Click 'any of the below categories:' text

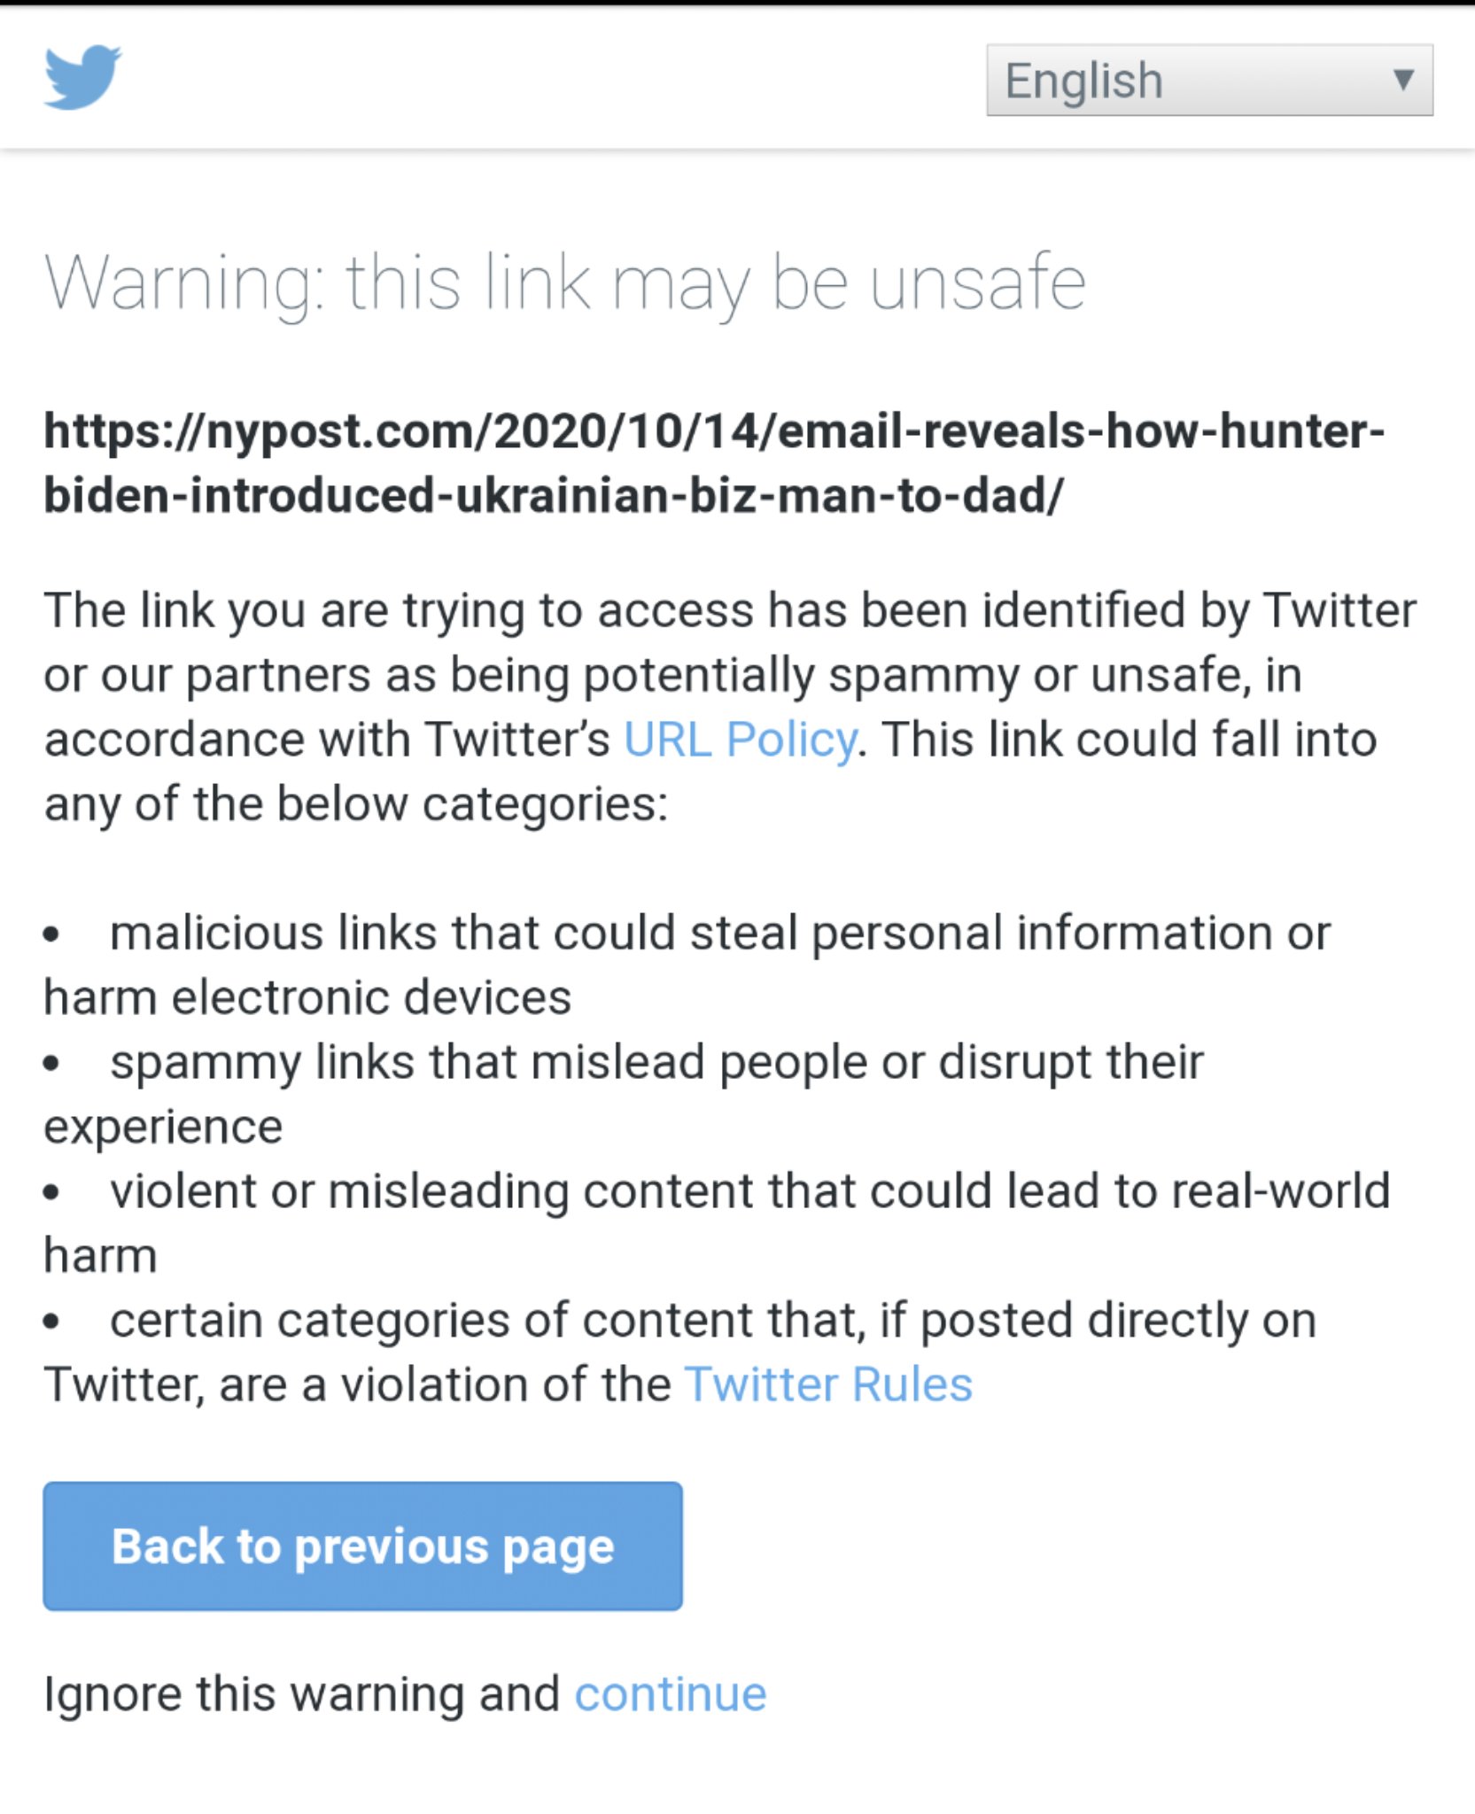pos(355,804)
